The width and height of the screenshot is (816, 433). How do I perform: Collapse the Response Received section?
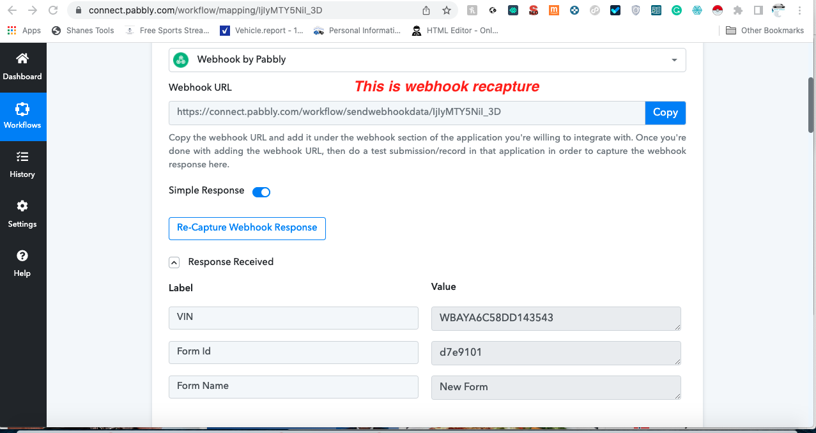pyautogui.click(x=174, y=262)
